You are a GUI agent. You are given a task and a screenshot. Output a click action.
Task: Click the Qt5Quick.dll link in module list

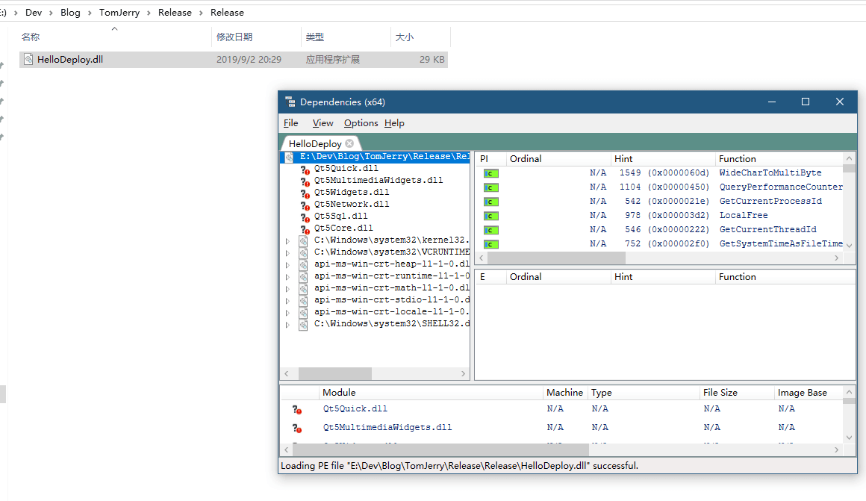click(355, 408)
